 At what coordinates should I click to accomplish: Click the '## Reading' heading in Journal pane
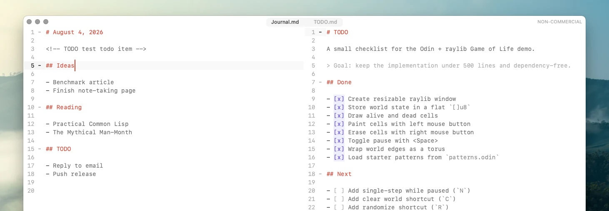pyautogui.click(x=64, y=107)
